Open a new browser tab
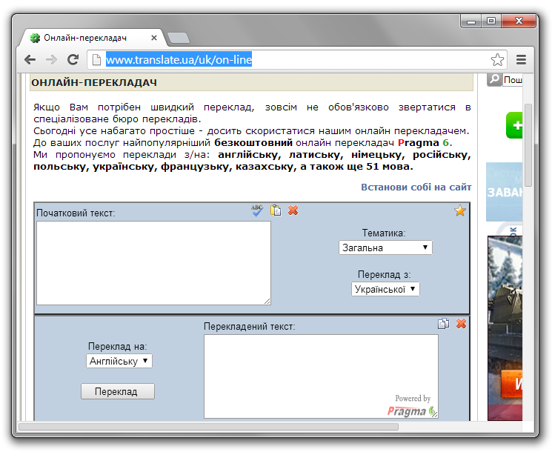Screen dimensions: 552x452 point(178,38)
